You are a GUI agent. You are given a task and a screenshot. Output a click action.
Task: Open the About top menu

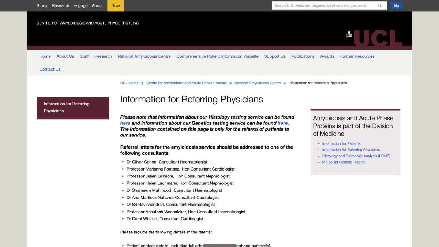coord(97,5)
